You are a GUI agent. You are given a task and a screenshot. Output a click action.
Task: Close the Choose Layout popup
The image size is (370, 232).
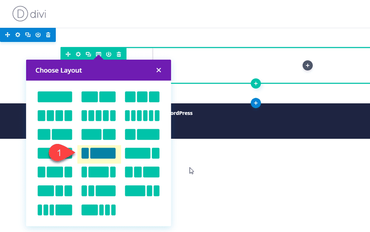coord(159,70)
